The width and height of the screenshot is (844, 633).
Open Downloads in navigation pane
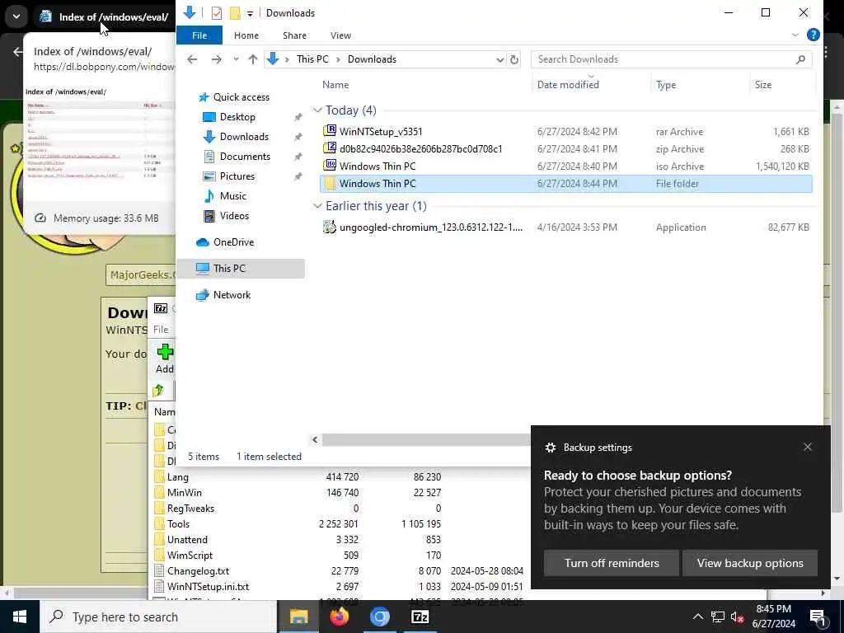pyautogui.click(x=244, y=137)
